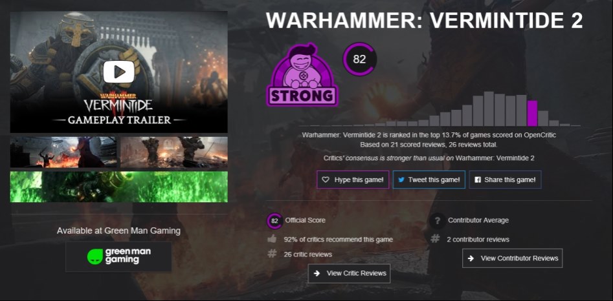This screenshot has height=301, width=613.
Task: Click the Facebook icon on Share button
Action: (x=477, y=180)
